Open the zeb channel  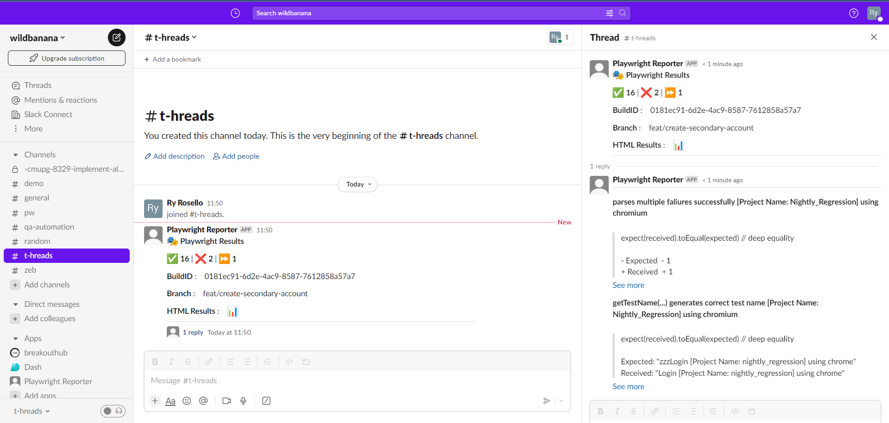coord(67,270)
